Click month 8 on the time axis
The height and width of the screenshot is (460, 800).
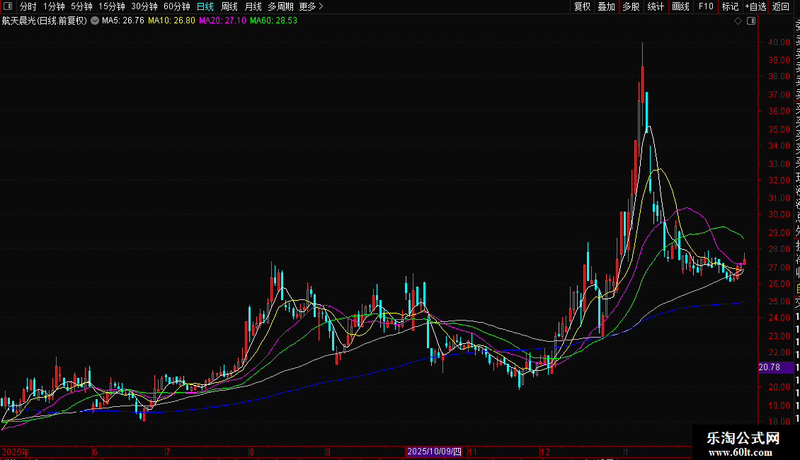pyautogui.click(x=251, y=452)
